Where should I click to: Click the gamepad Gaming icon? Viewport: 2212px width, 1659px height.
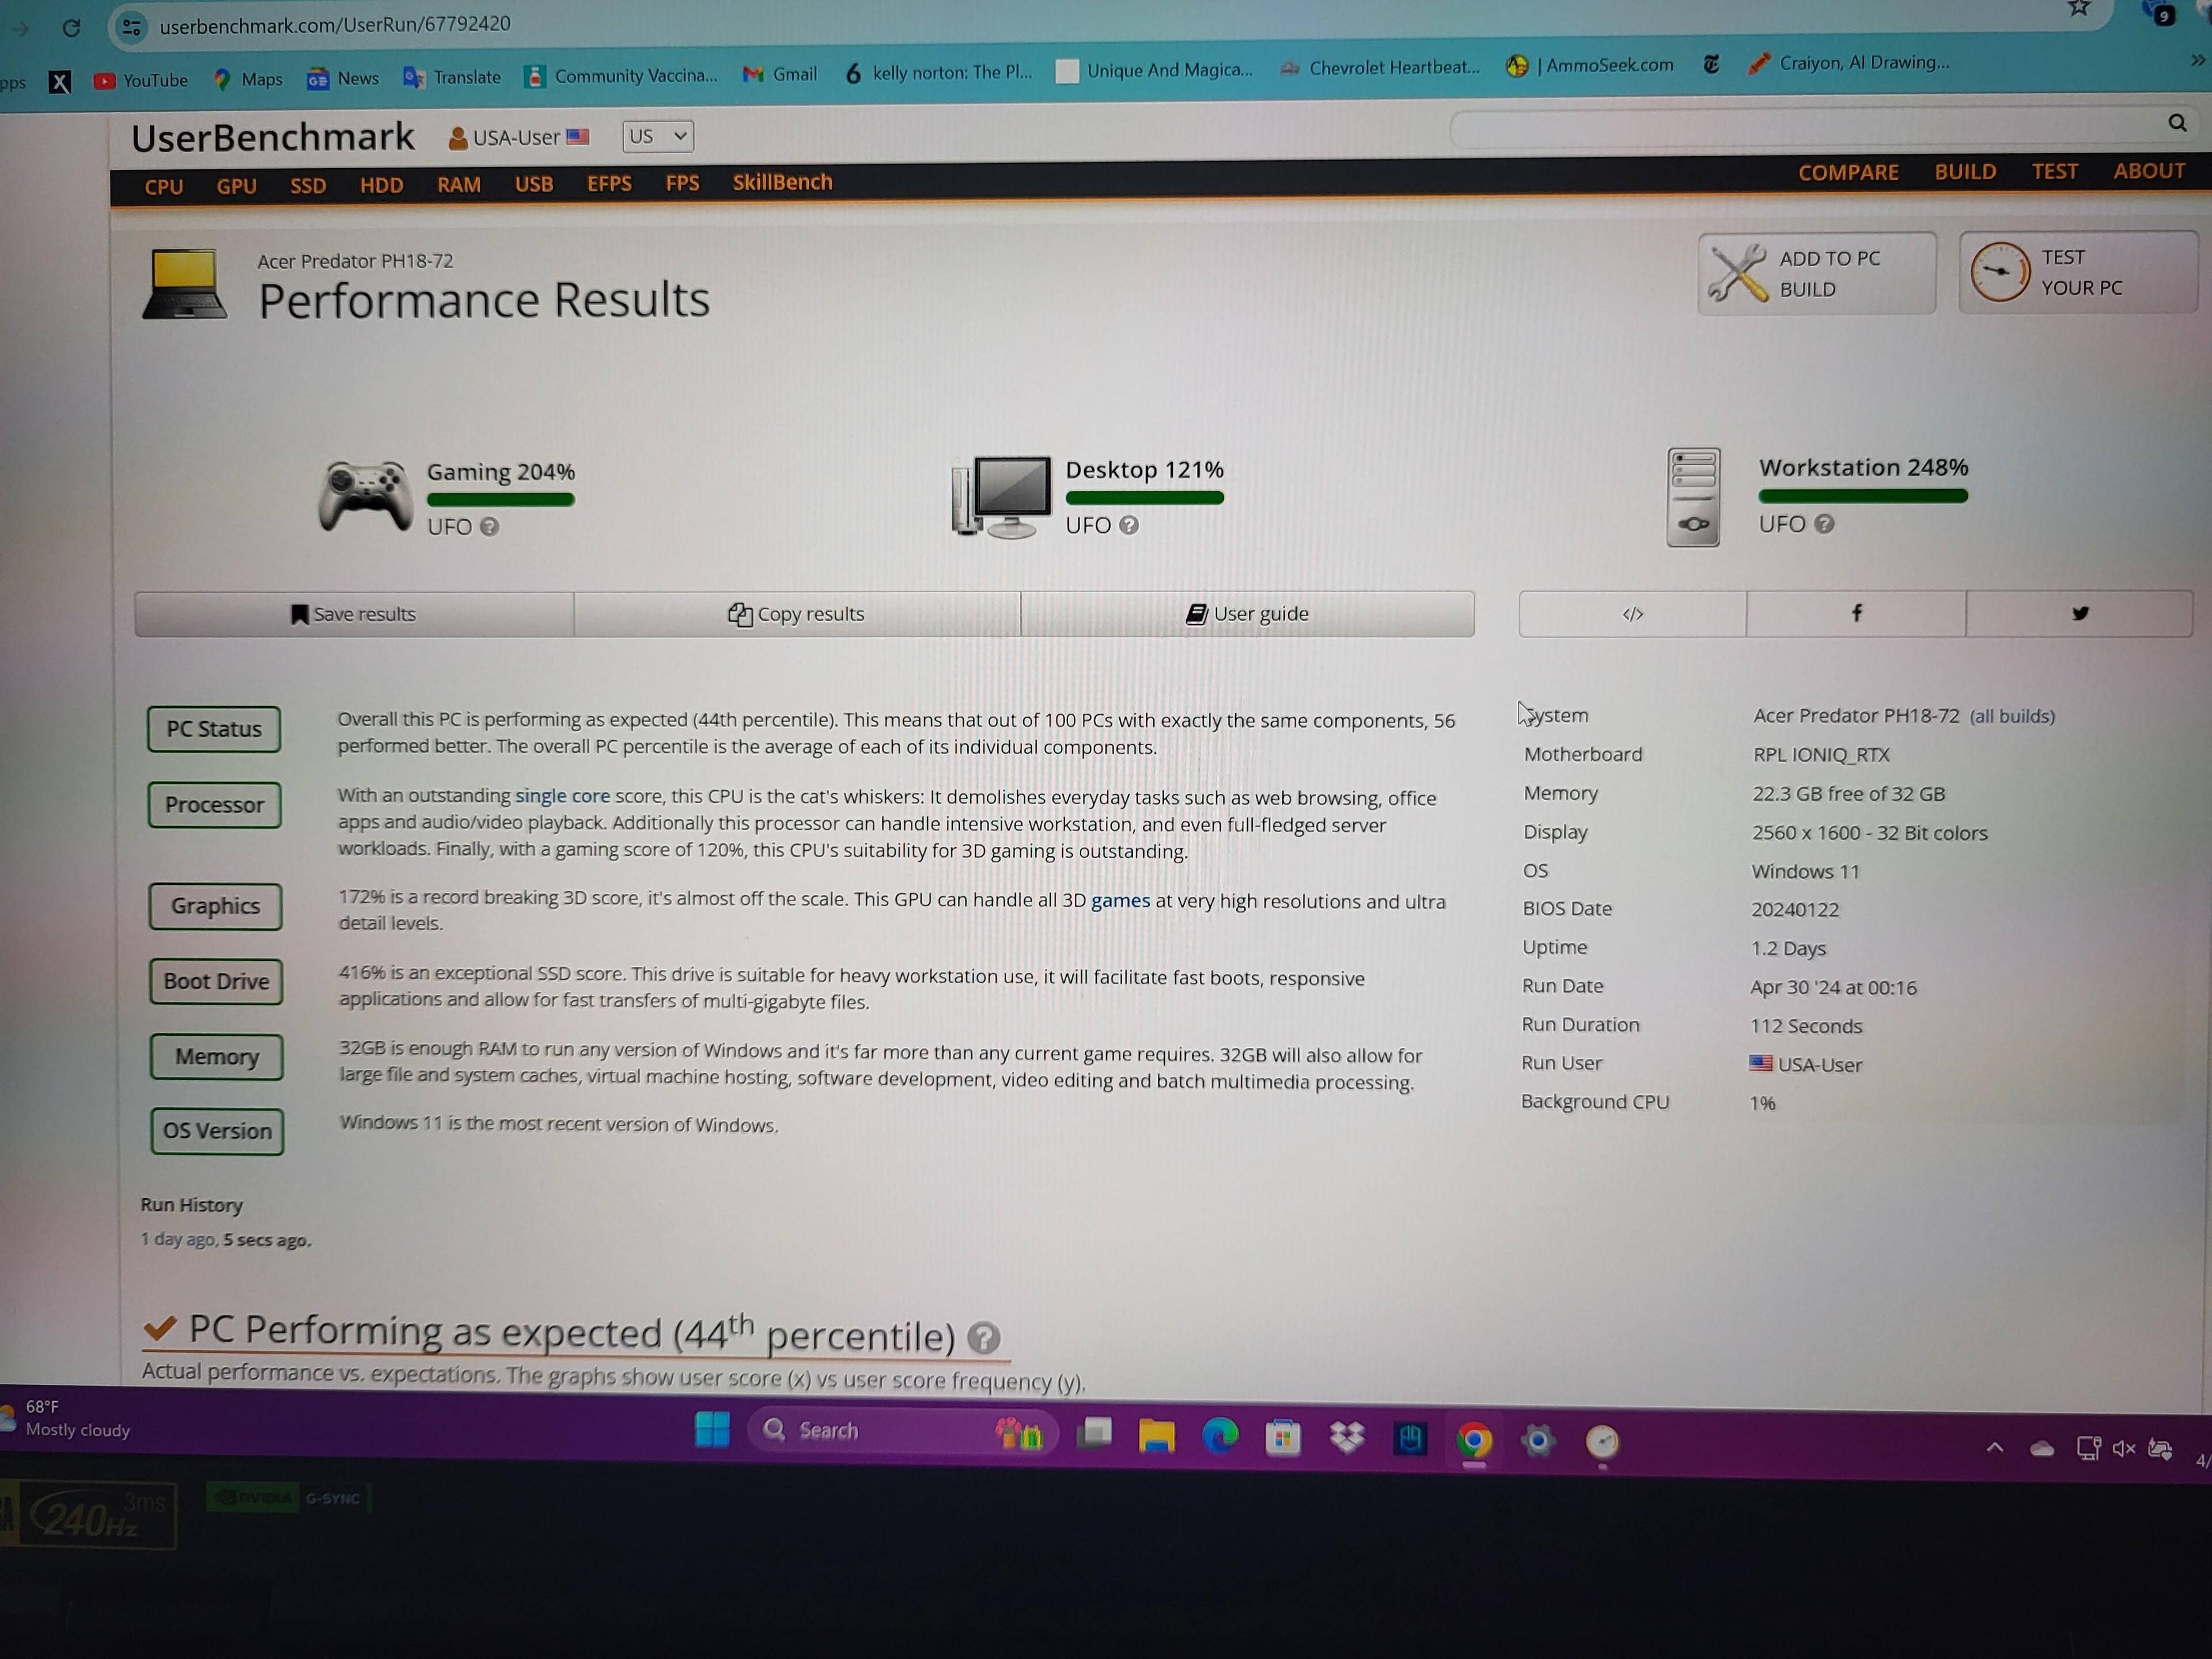point(365,496)
